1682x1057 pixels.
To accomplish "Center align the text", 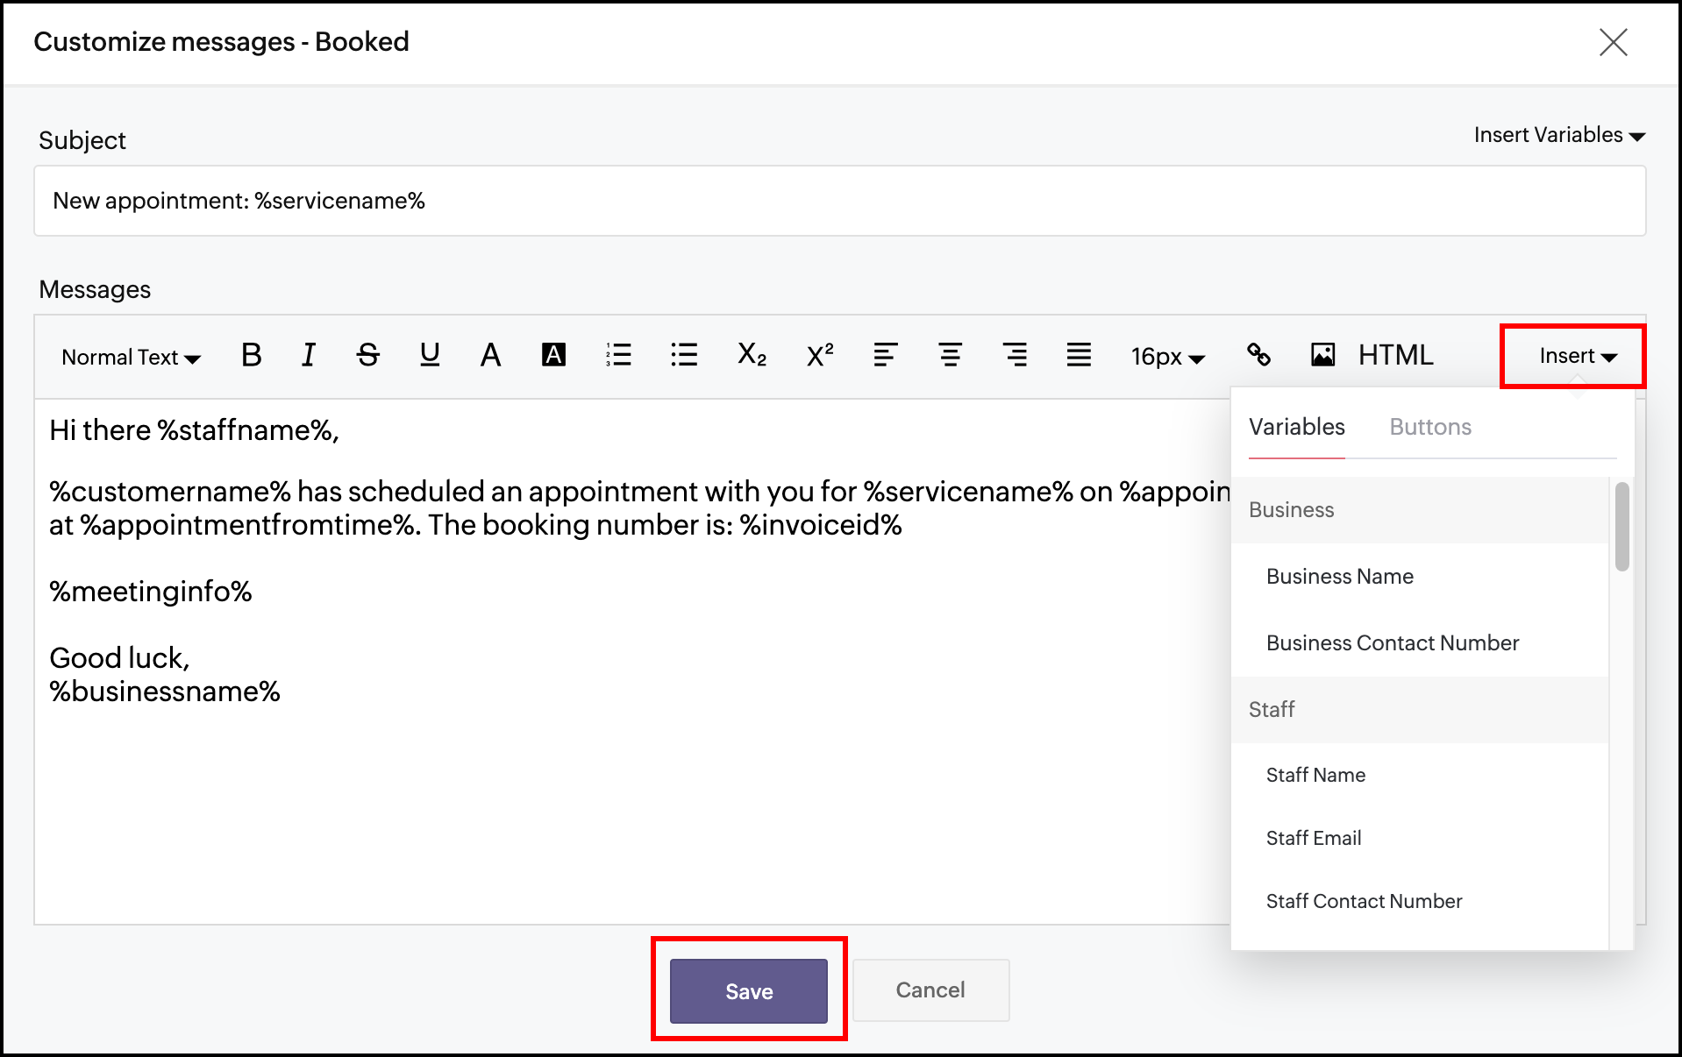I will tap(950, 355).
